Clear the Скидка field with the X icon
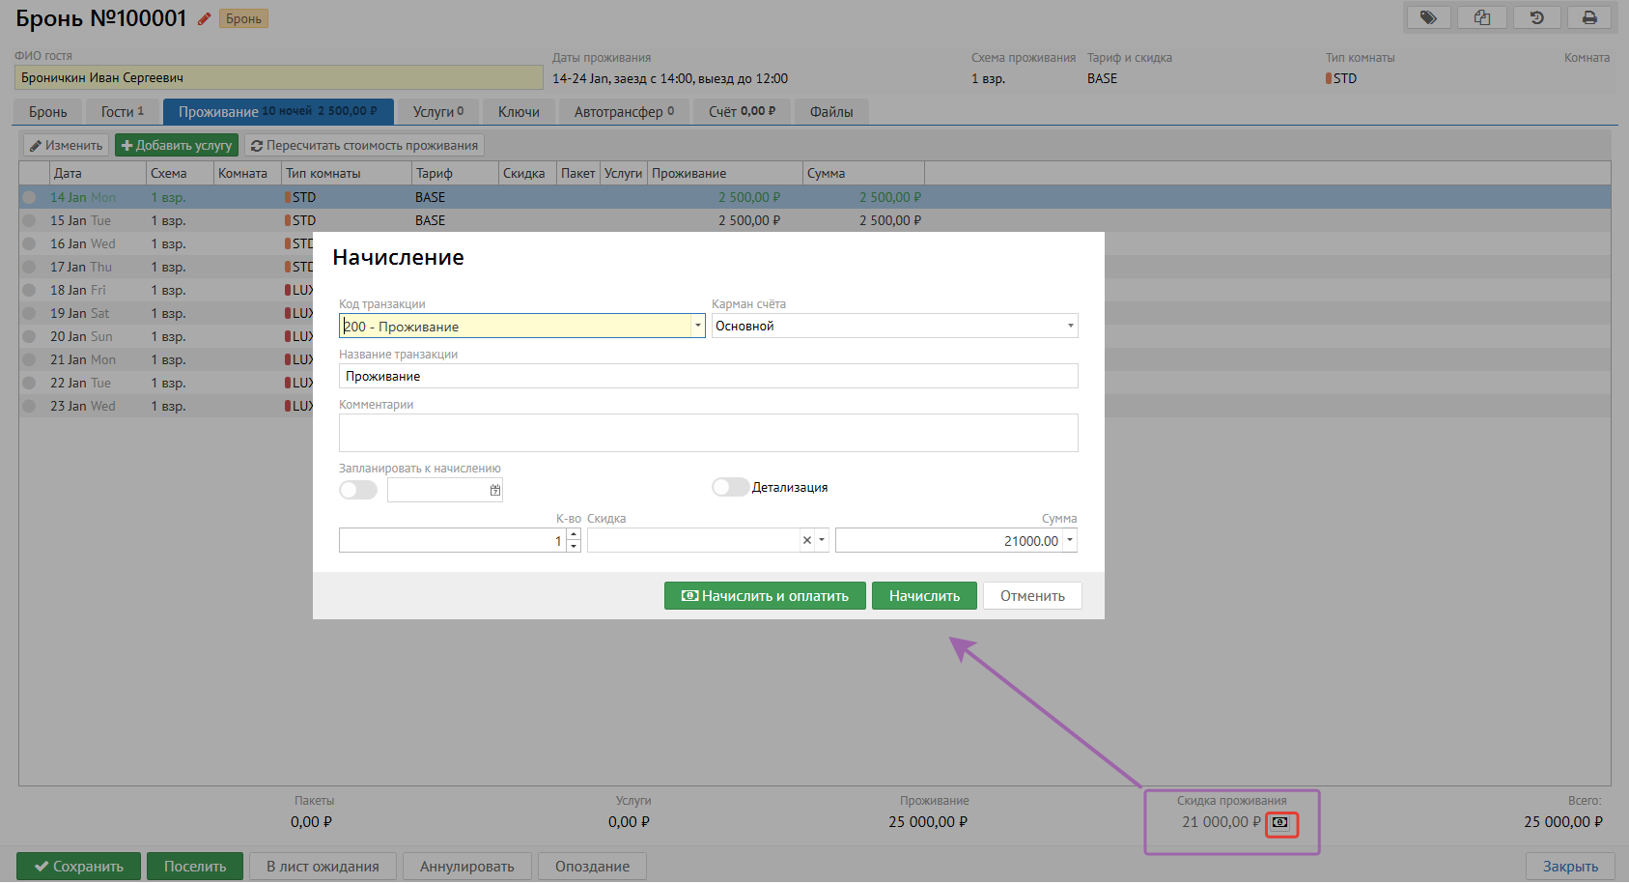This screenshot has height=884, width=1629. point(807,541)
